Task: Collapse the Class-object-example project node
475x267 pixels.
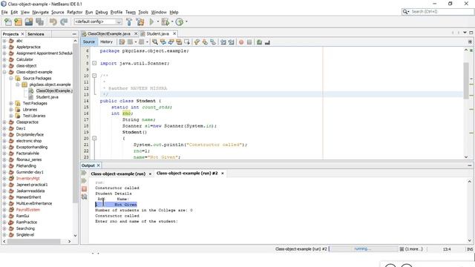Action: pyautogui.click(x=4, y=72)
